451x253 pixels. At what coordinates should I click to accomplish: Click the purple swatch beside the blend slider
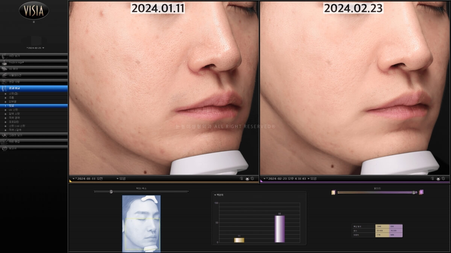coord(421,192)
